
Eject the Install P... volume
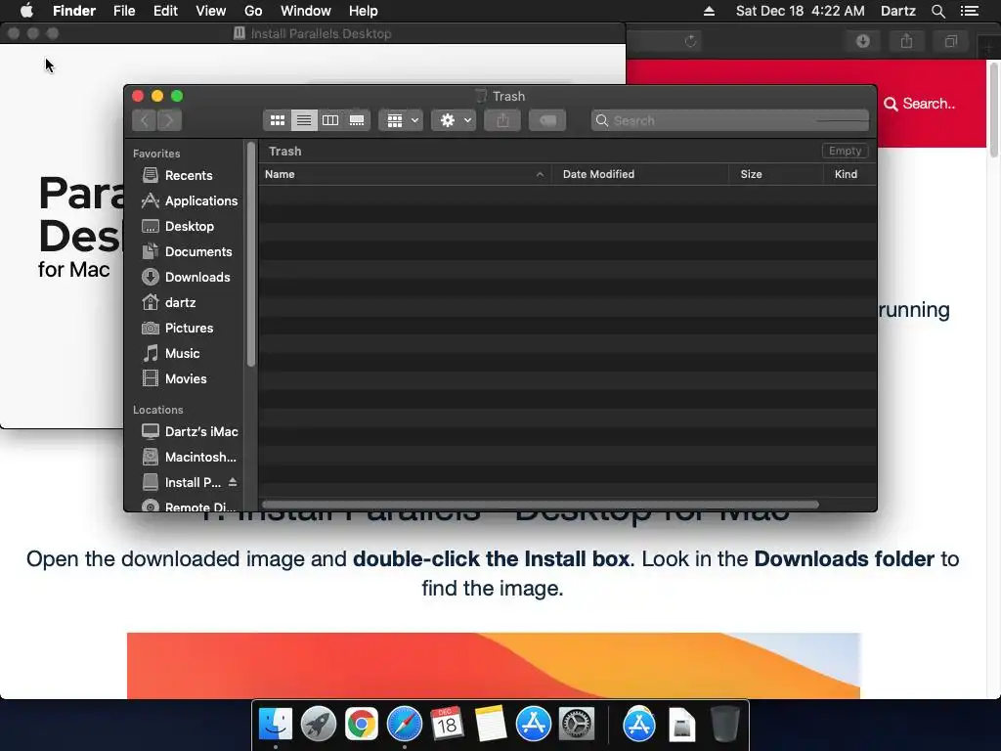[233, 482]
